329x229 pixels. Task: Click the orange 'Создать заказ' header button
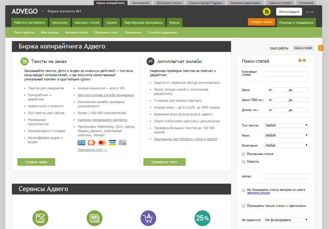(x=261, y=22)
